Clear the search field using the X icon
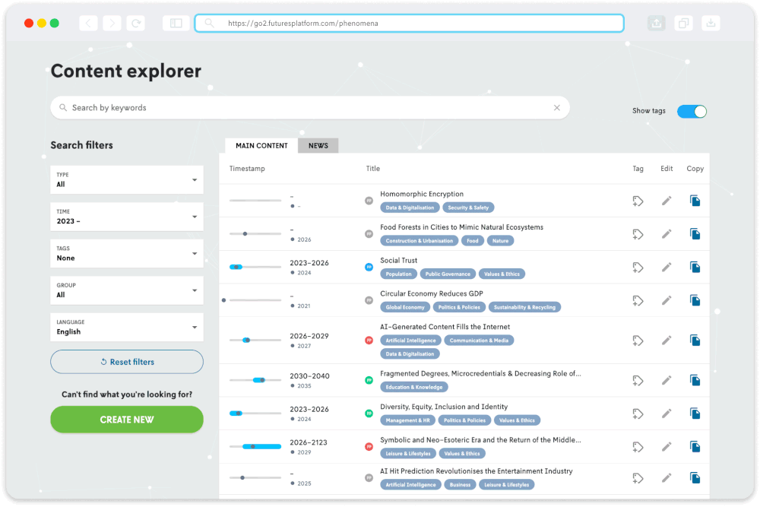Image resolution: width=760 pixels, height=507 pixels. coord(557,108)
